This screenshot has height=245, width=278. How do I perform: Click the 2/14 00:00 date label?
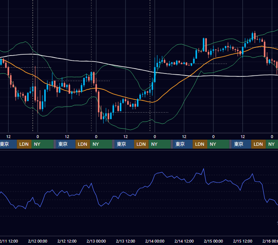[155, 241]
